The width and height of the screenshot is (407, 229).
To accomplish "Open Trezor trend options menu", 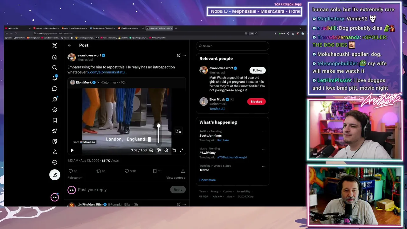I will pos(264,166).
